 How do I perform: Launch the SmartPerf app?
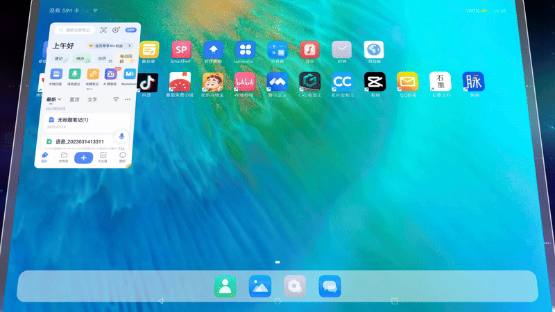pos(181,50)
